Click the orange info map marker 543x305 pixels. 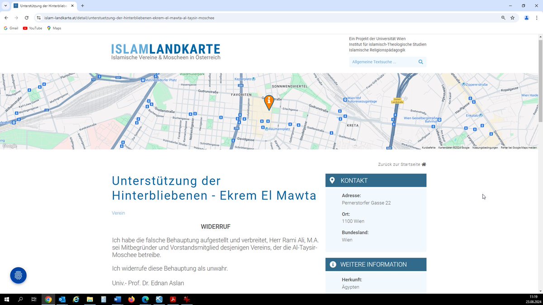click(x=269, y=102)
